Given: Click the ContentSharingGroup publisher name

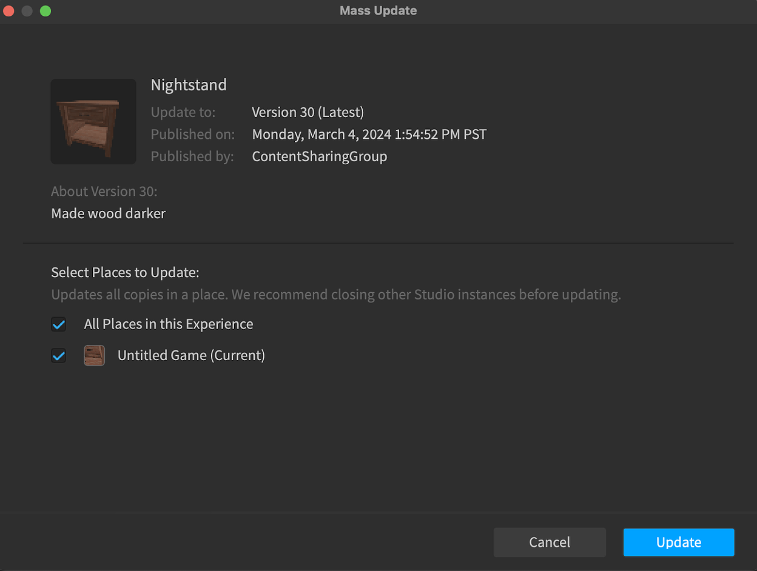Looking at the screenshot, I should 319,156.
